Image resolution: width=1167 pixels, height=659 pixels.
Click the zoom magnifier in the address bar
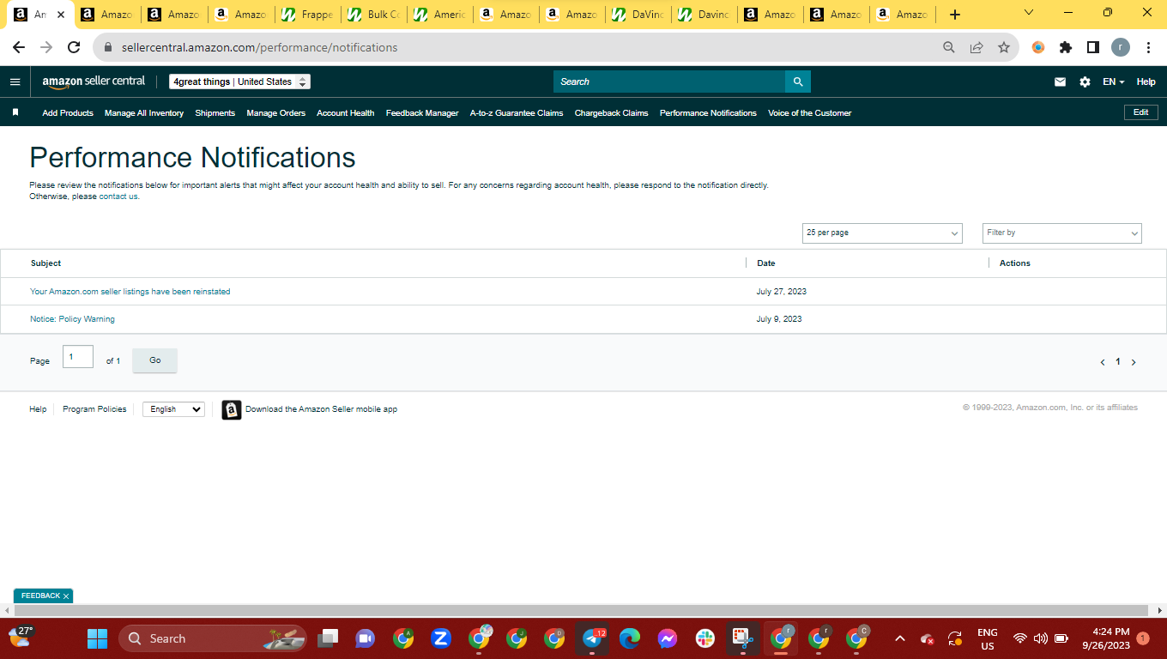point(948,47)
